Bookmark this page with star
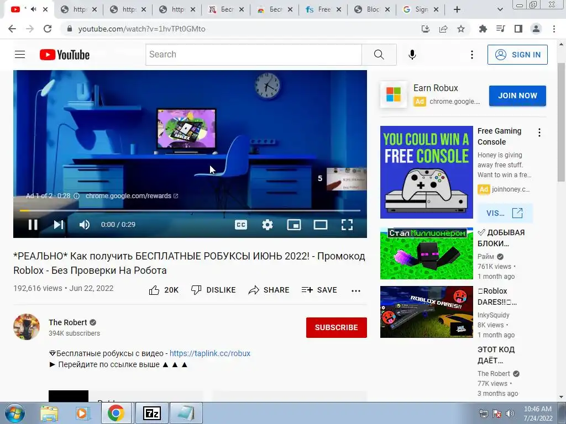 461,29
